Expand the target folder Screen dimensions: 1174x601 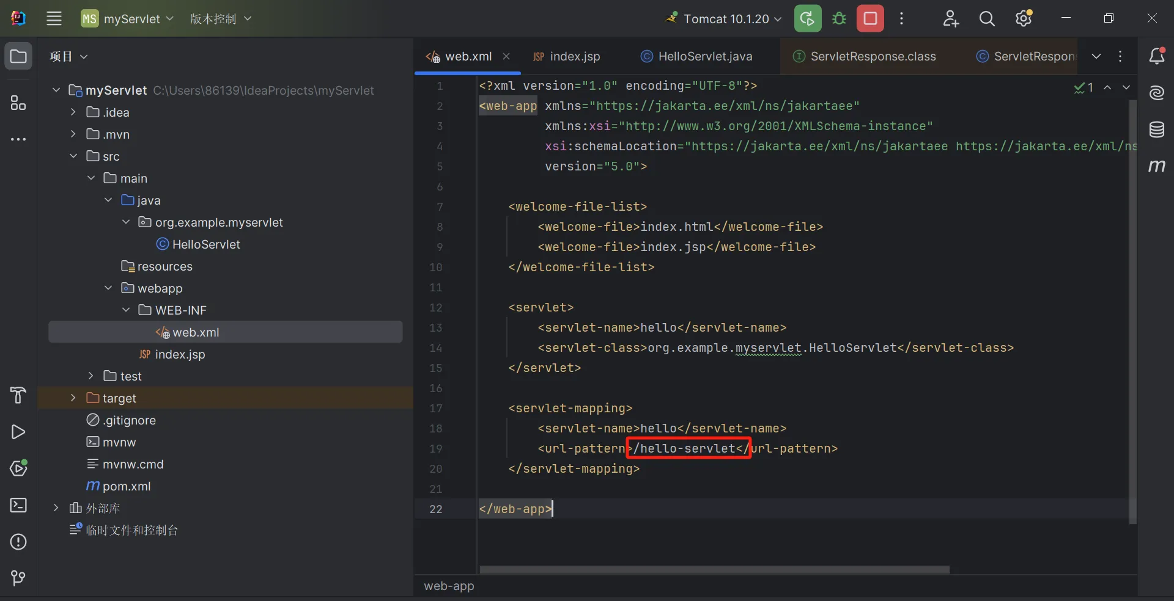(x=73, y=398)
